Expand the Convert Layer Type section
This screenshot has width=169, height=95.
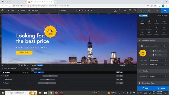pyautogui.click(x=153, y=83)
